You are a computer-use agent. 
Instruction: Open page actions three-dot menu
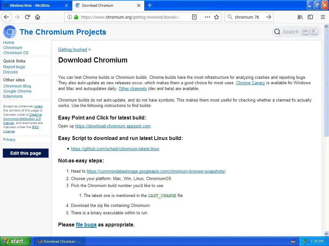tap(207, 17)
